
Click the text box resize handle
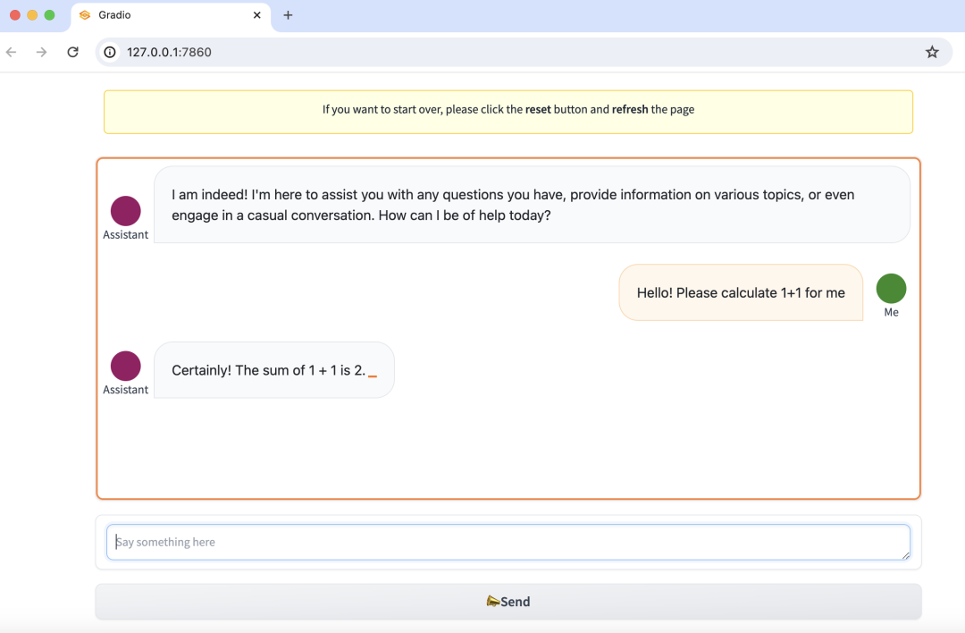tap(905, 555)
